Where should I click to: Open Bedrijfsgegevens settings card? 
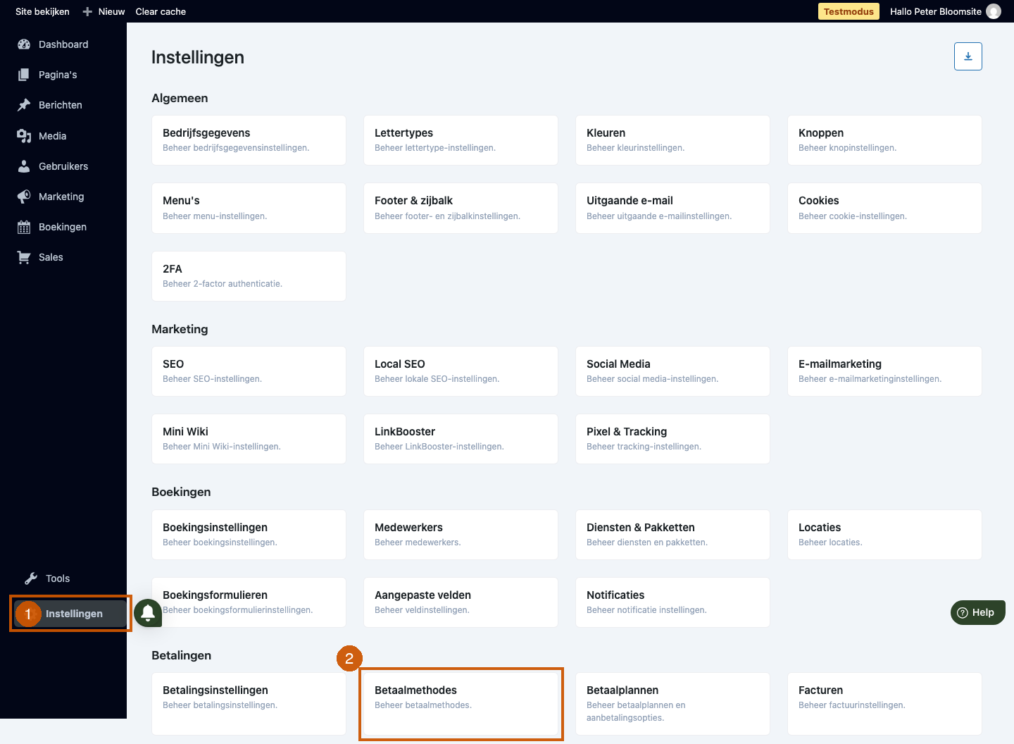[249, 140]
